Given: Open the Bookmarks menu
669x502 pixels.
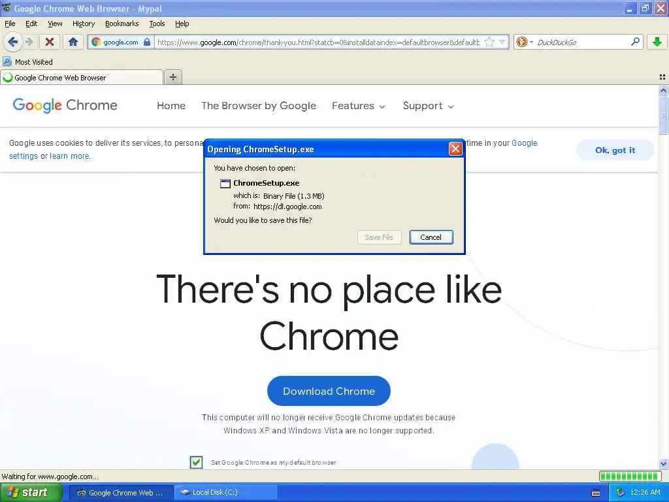Looking at the screenshot, I should coord(122,24).
